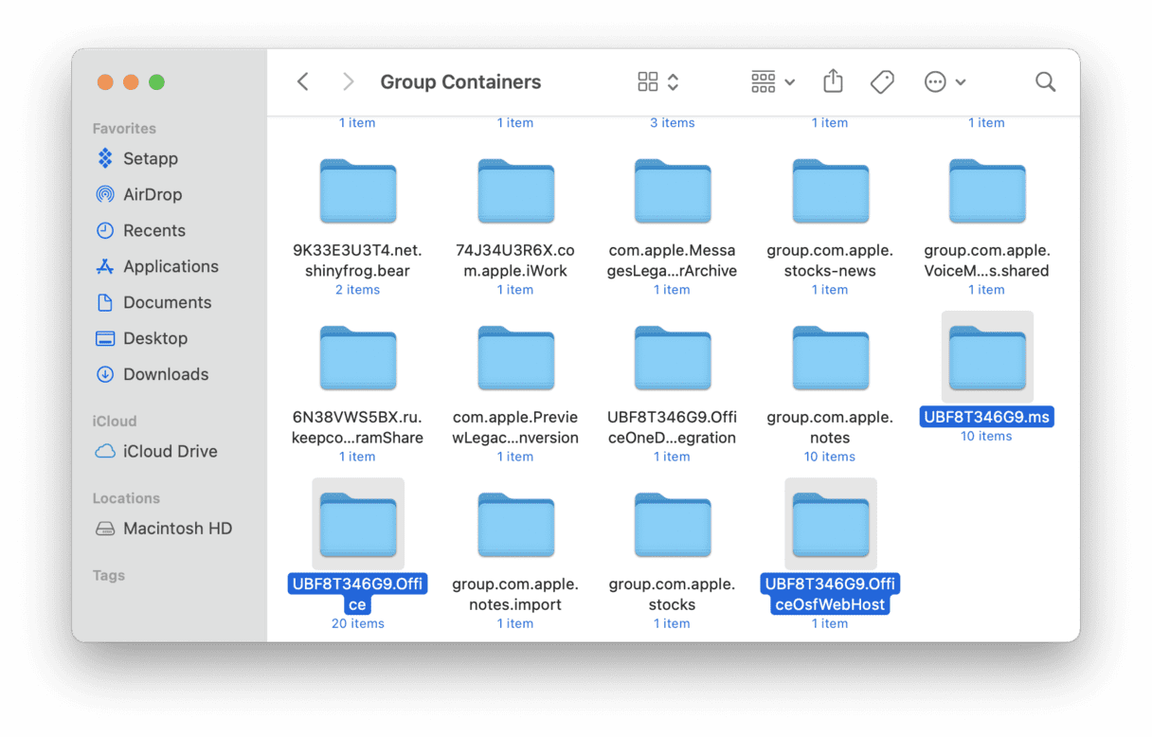Click the highlighted UBF8T346G9.OfficeOsfWebHost folder icon
The image size is (1152, 737).
click(830, 525)
